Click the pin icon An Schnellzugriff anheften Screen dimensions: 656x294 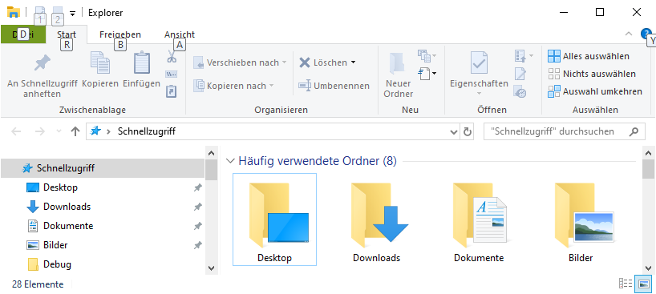(x=43, y=62)
